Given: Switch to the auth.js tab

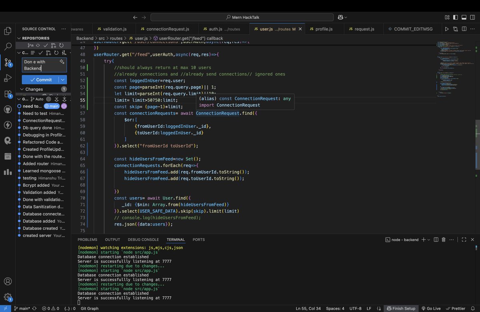Looking at the screenshot, I should 224,29.
